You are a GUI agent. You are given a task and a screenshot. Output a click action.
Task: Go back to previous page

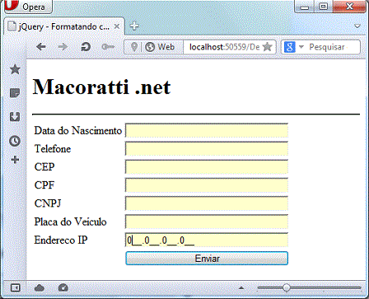[41, 47]
